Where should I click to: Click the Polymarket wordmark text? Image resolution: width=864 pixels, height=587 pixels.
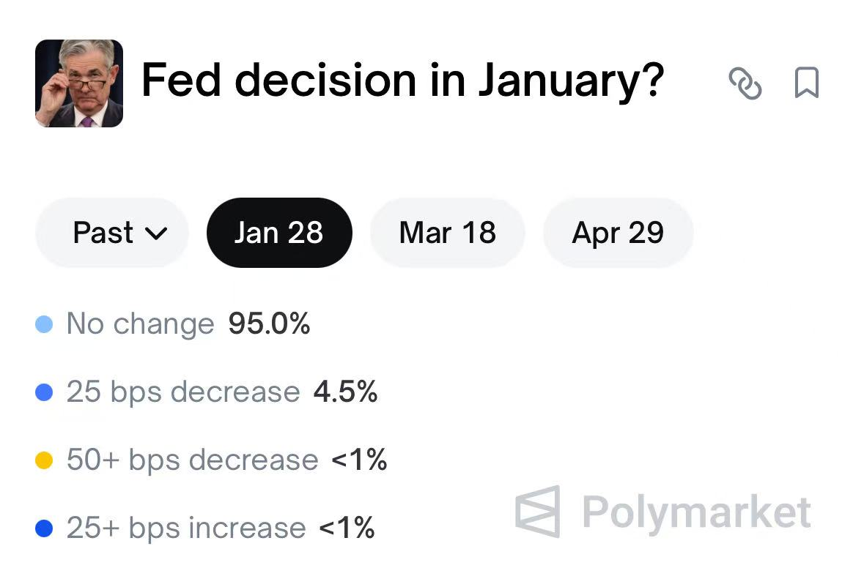[x=696, y=512]
